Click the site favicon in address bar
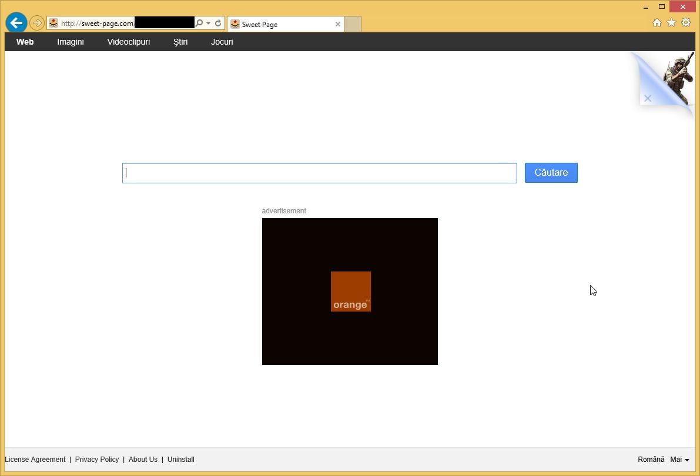700x476 pixels. pos(53,24)
